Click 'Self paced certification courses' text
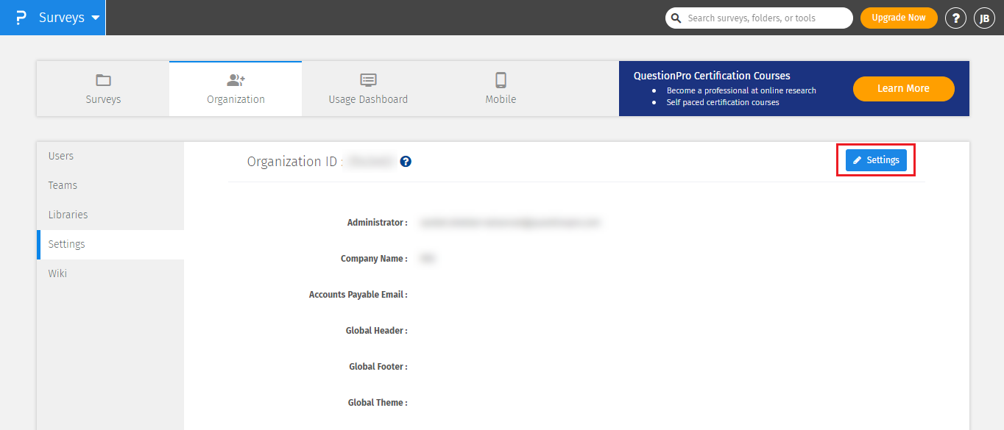 (723, 102)
